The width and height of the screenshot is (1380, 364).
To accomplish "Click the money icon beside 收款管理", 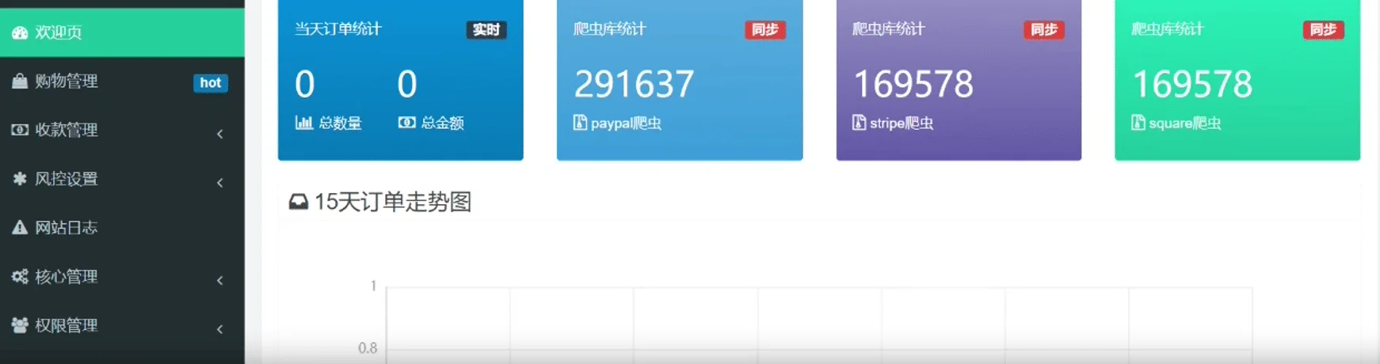I will coord(20,130).
